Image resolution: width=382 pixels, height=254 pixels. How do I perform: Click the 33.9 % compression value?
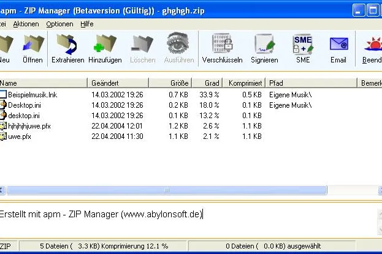[209, 95]
